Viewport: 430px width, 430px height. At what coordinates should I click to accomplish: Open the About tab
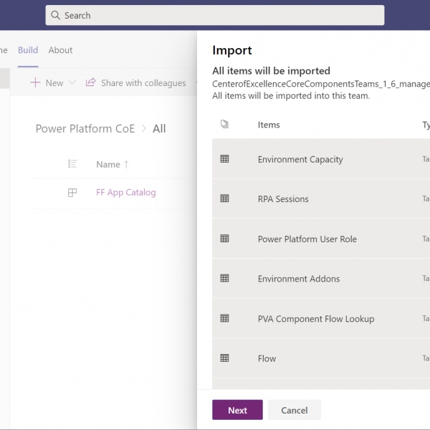pyautogui.click(x=60, y=50)
